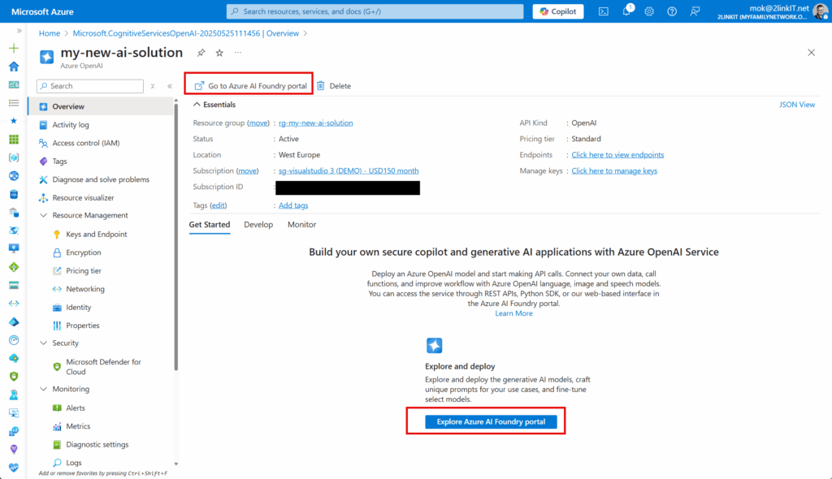Collapse the Essentials section
This screenshot has width=832, height=479.
click(197, 105)
